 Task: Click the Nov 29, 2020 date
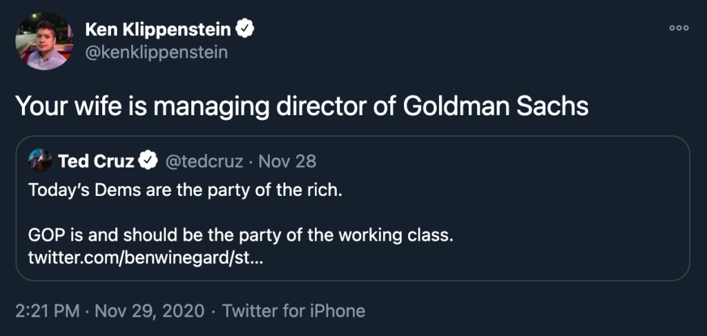149,311
